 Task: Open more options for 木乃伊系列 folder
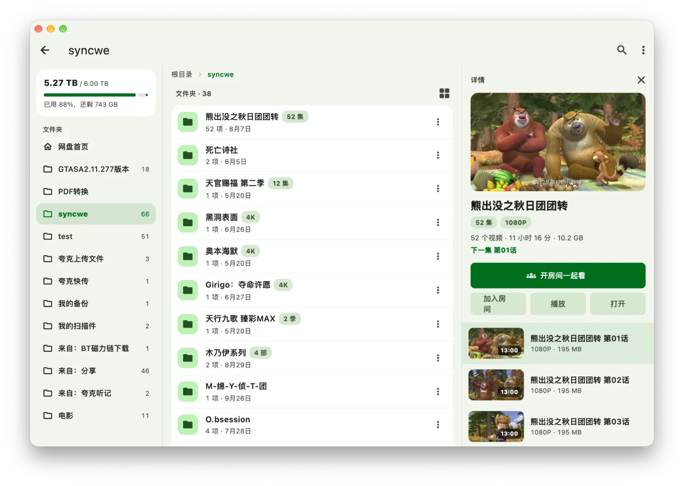[438, 358]
